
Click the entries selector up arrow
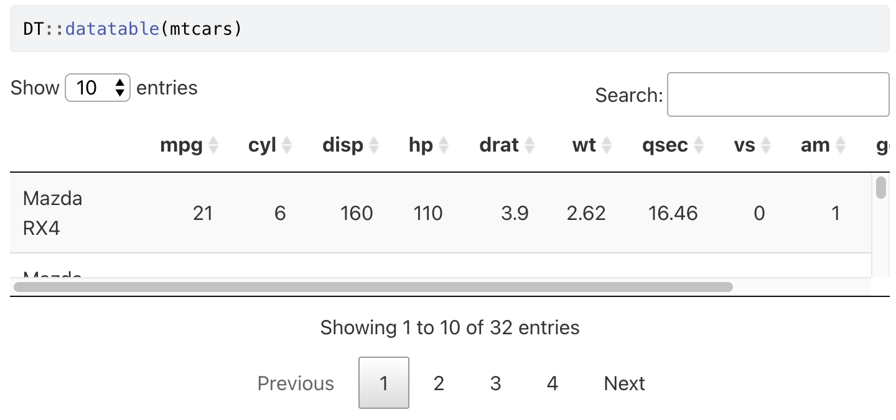pyautogui.click(x=119, y=83)
